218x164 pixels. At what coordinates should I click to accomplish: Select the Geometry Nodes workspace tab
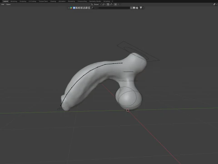pos(95,1)
